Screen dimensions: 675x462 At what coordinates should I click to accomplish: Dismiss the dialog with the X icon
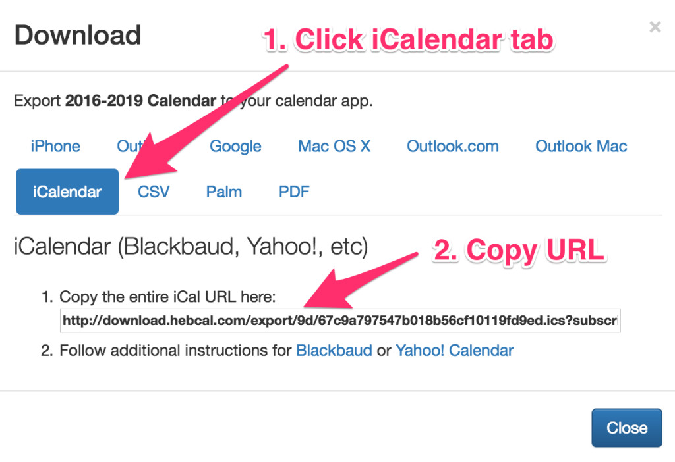(655, 27)
